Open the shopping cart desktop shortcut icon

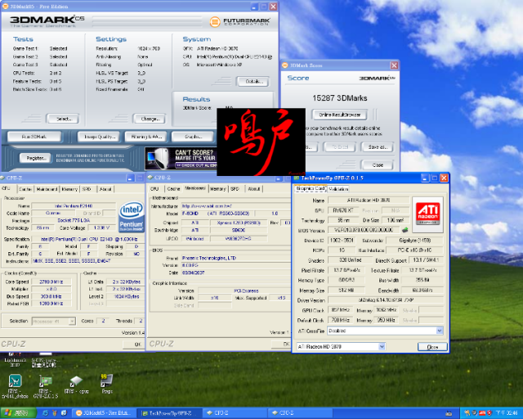(15, 381)
